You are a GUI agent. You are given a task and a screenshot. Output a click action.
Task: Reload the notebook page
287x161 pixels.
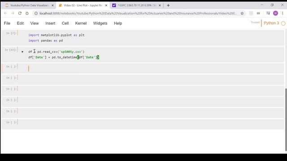pos(20,13)
